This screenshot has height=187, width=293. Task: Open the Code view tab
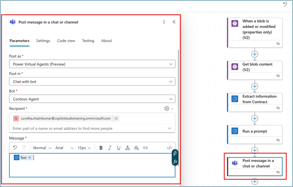coord(66,41)
